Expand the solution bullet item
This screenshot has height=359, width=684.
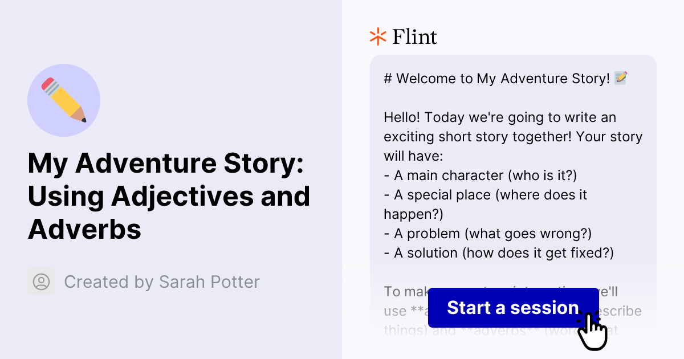(x=499, y=252)
